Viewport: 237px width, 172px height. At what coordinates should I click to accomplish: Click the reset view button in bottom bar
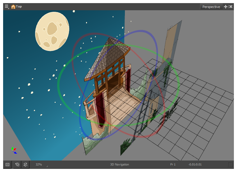coord(7,165)
